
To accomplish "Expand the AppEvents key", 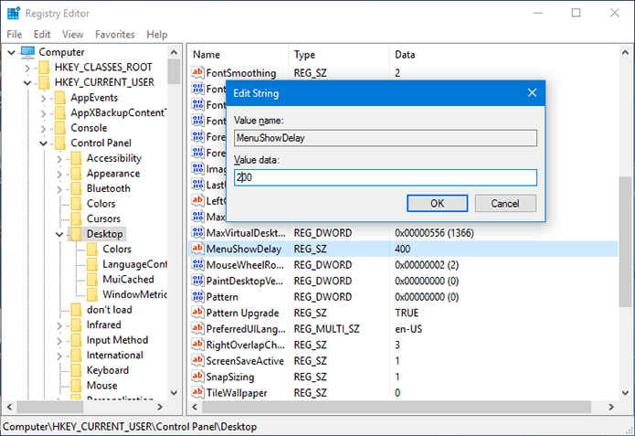I will [x=43, y=98].
